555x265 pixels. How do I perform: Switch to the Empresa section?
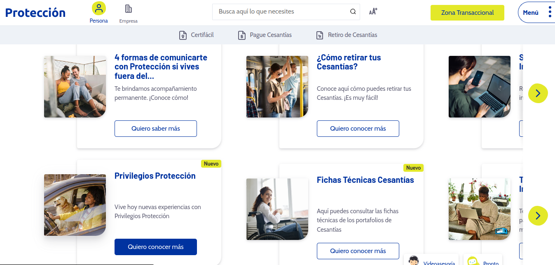128,13
